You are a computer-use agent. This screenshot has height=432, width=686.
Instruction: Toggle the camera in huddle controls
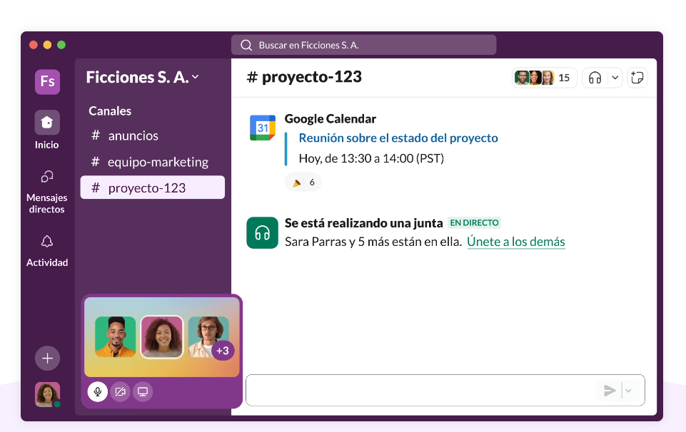121,392
